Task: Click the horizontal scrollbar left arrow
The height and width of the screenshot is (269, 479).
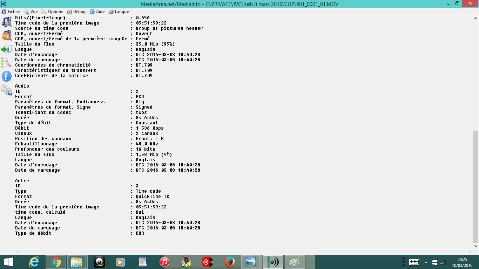Action: click(x=18, y=252)
